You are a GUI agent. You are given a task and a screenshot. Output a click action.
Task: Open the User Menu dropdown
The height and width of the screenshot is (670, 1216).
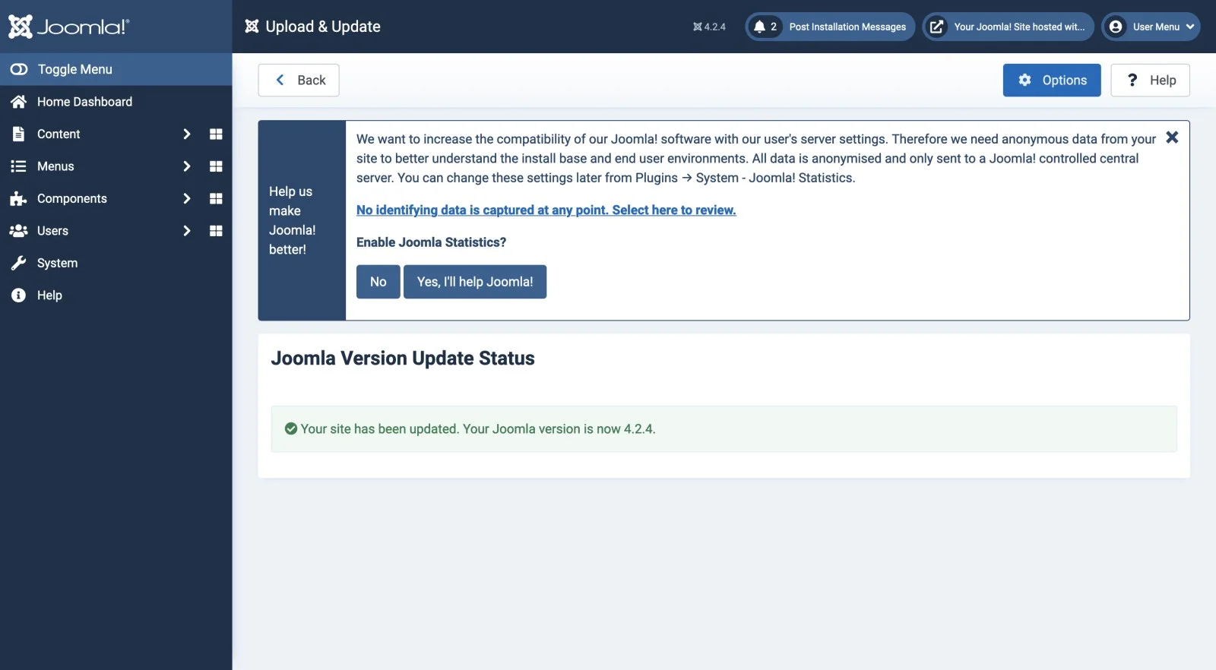coord(1151,27)
